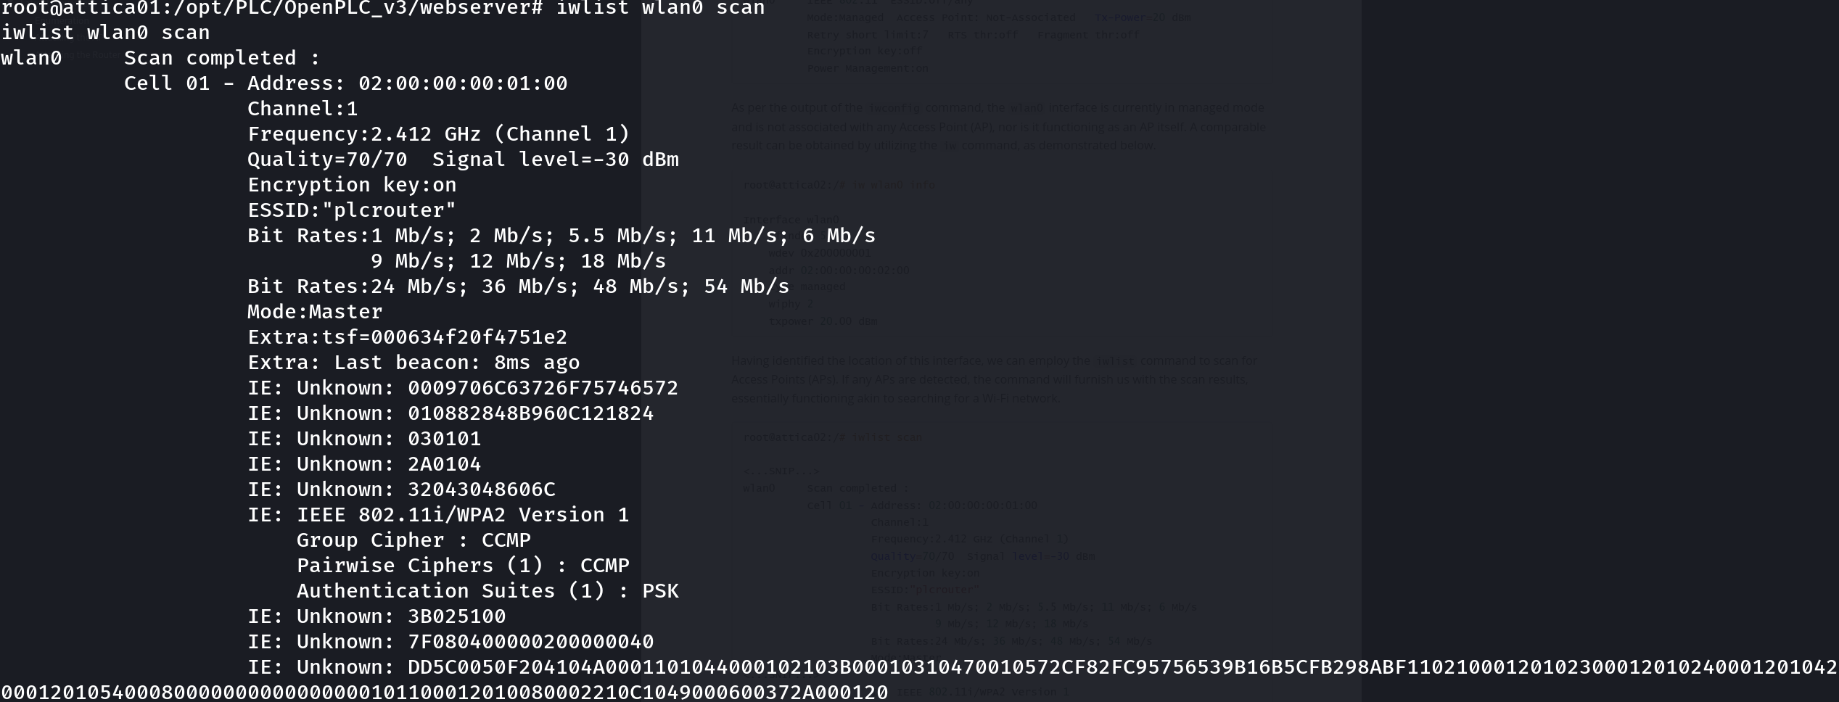1839x702 pixels.
Task: Click the Extra:tsf=000634f20f4751e2 line
Action: [408, 337]
